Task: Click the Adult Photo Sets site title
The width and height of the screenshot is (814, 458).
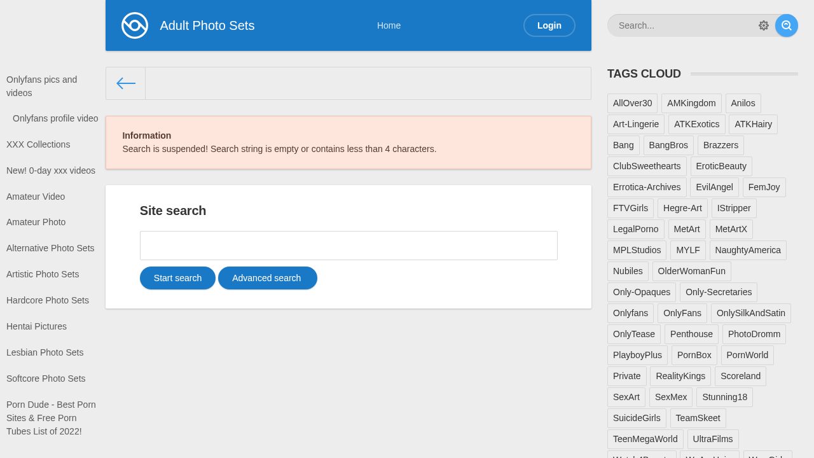Action: [207, 25]
